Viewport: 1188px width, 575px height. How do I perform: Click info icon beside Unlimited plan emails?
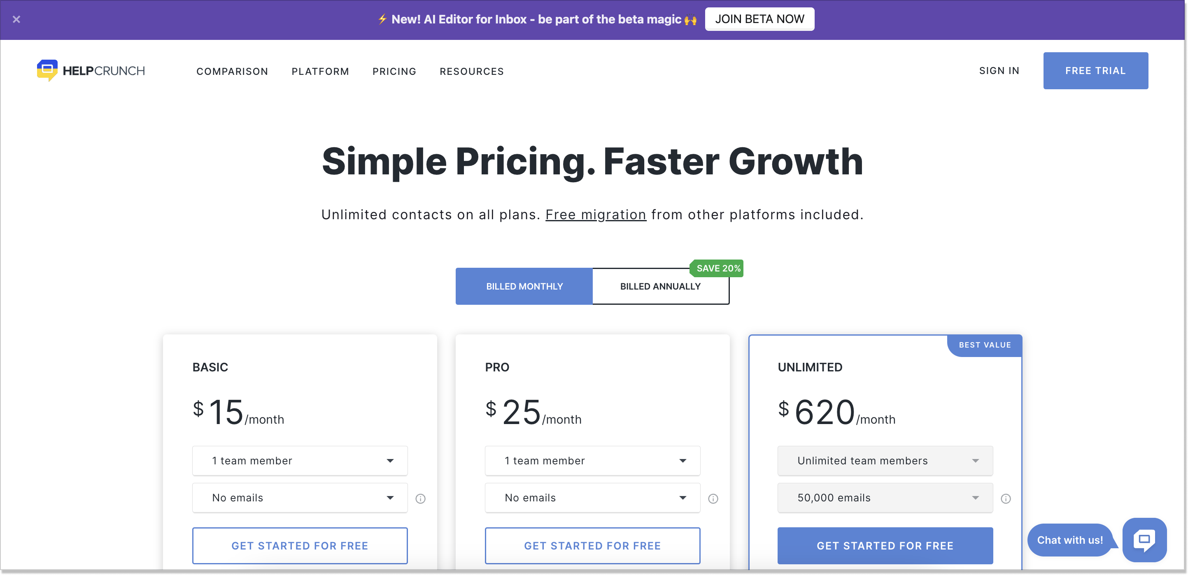[1006, 498]
